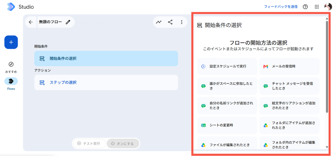Image resolution: width=336 pixels, height=156 pixels.
Task: Click the Sheets icon for シートの変更時
Action: pos(203,125)
